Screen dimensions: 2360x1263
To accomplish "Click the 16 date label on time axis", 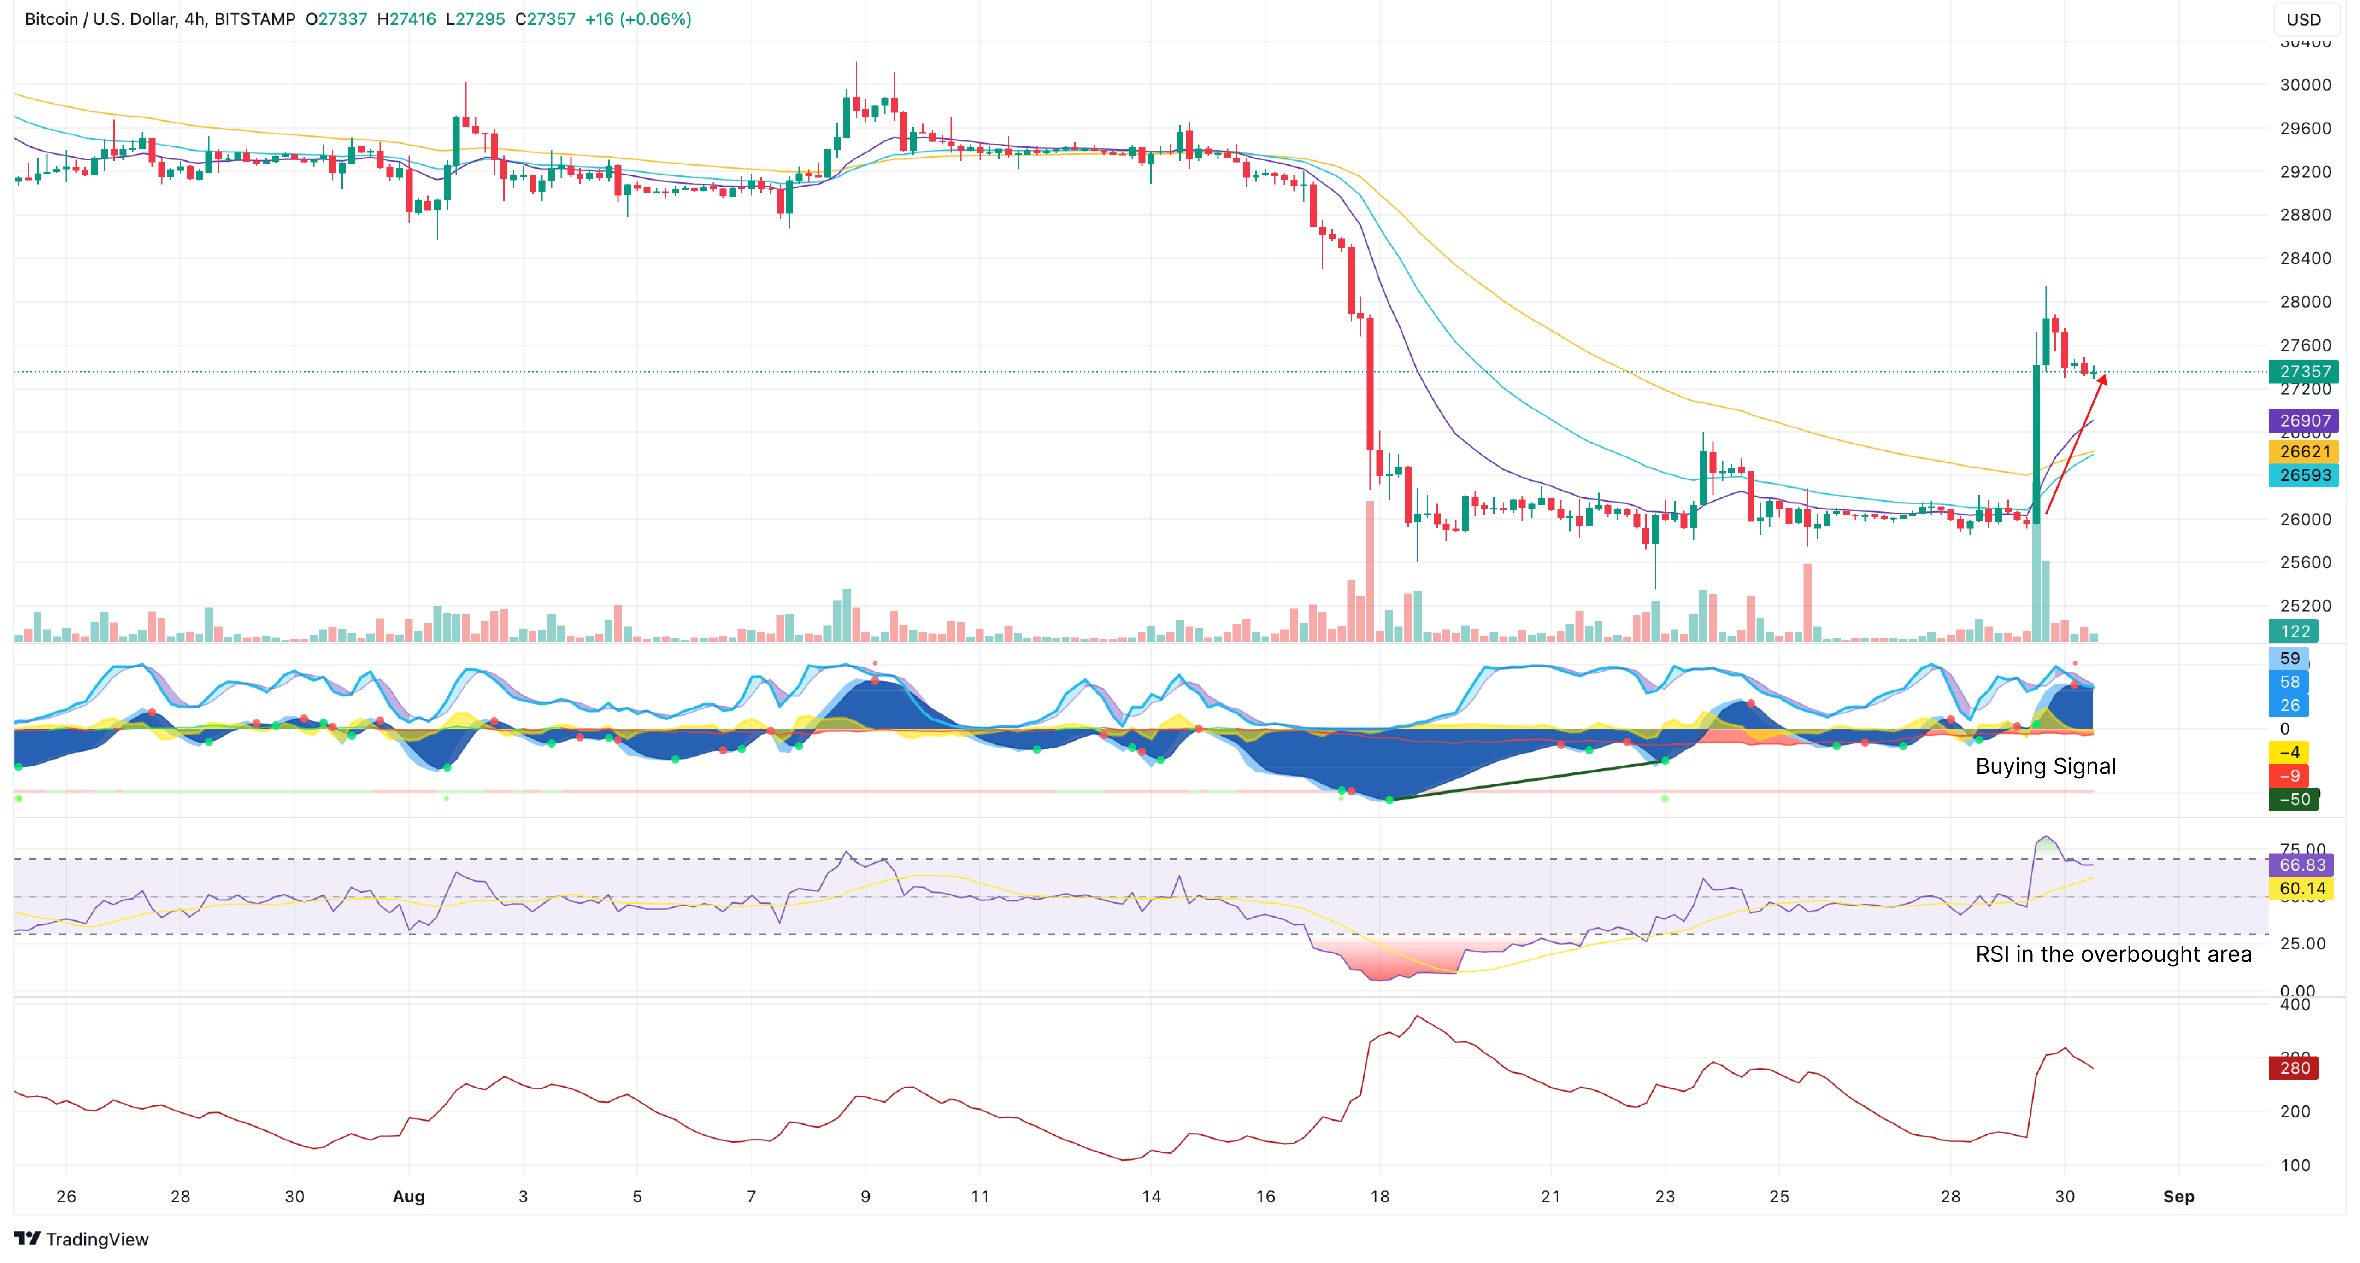I will click(1265, 1196).
